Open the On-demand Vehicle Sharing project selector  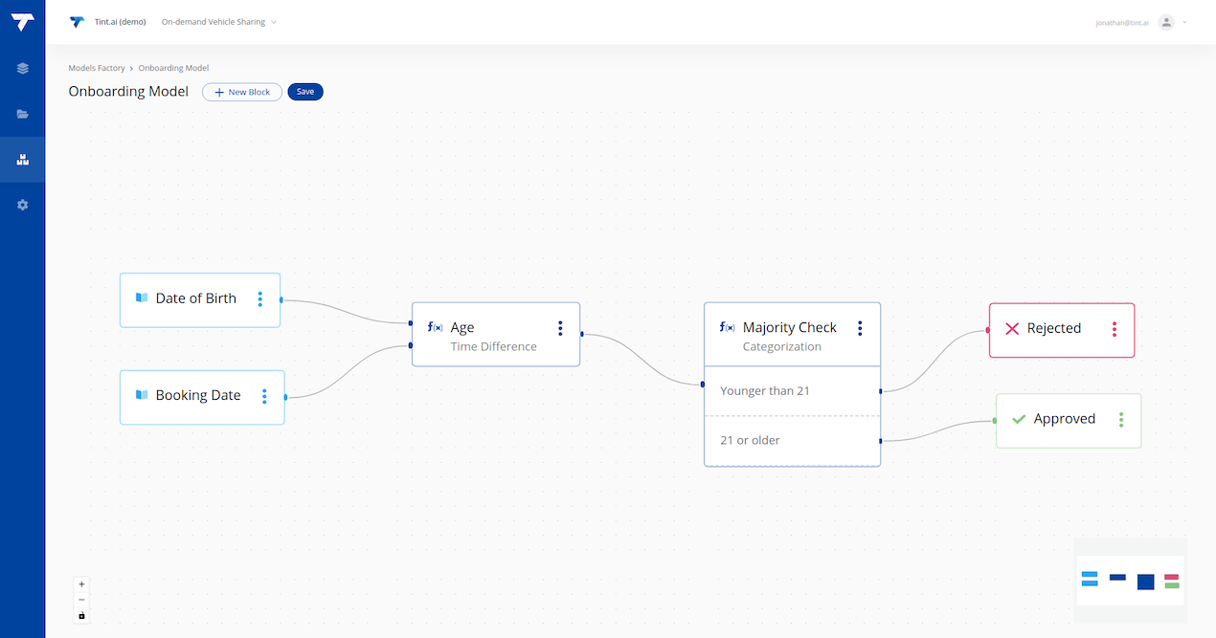point(218,21)
